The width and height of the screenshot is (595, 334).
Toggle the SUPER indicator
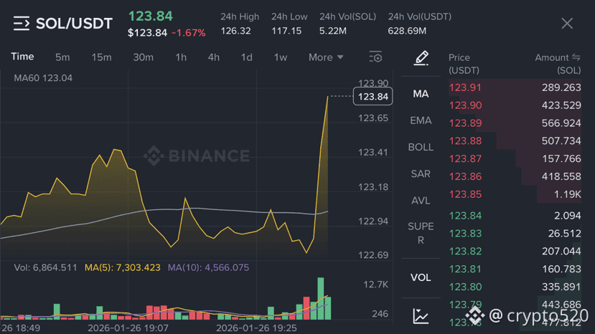(x=421, y=233)
